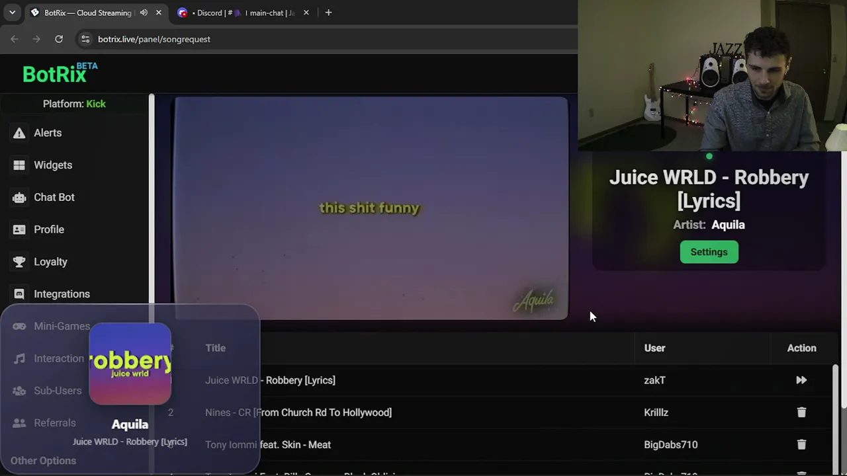Open the Alerts menu item
This screenshot has width=847, height=476.
(48, 133)
